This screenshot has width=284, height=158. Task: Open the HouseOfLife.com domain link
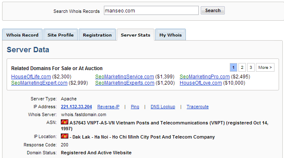(31, 77)
